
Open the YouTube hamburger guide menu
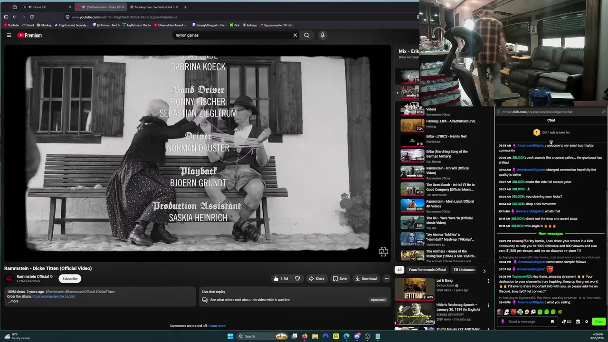point(9,35)
